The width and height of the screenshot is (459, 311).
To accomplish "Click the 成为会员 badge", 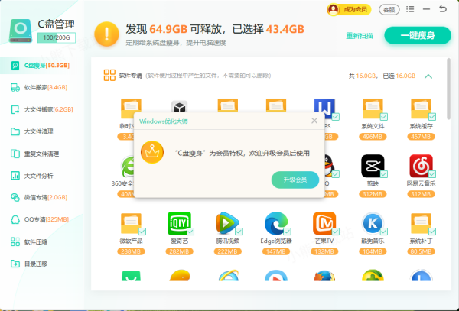I will click(349, 10).
